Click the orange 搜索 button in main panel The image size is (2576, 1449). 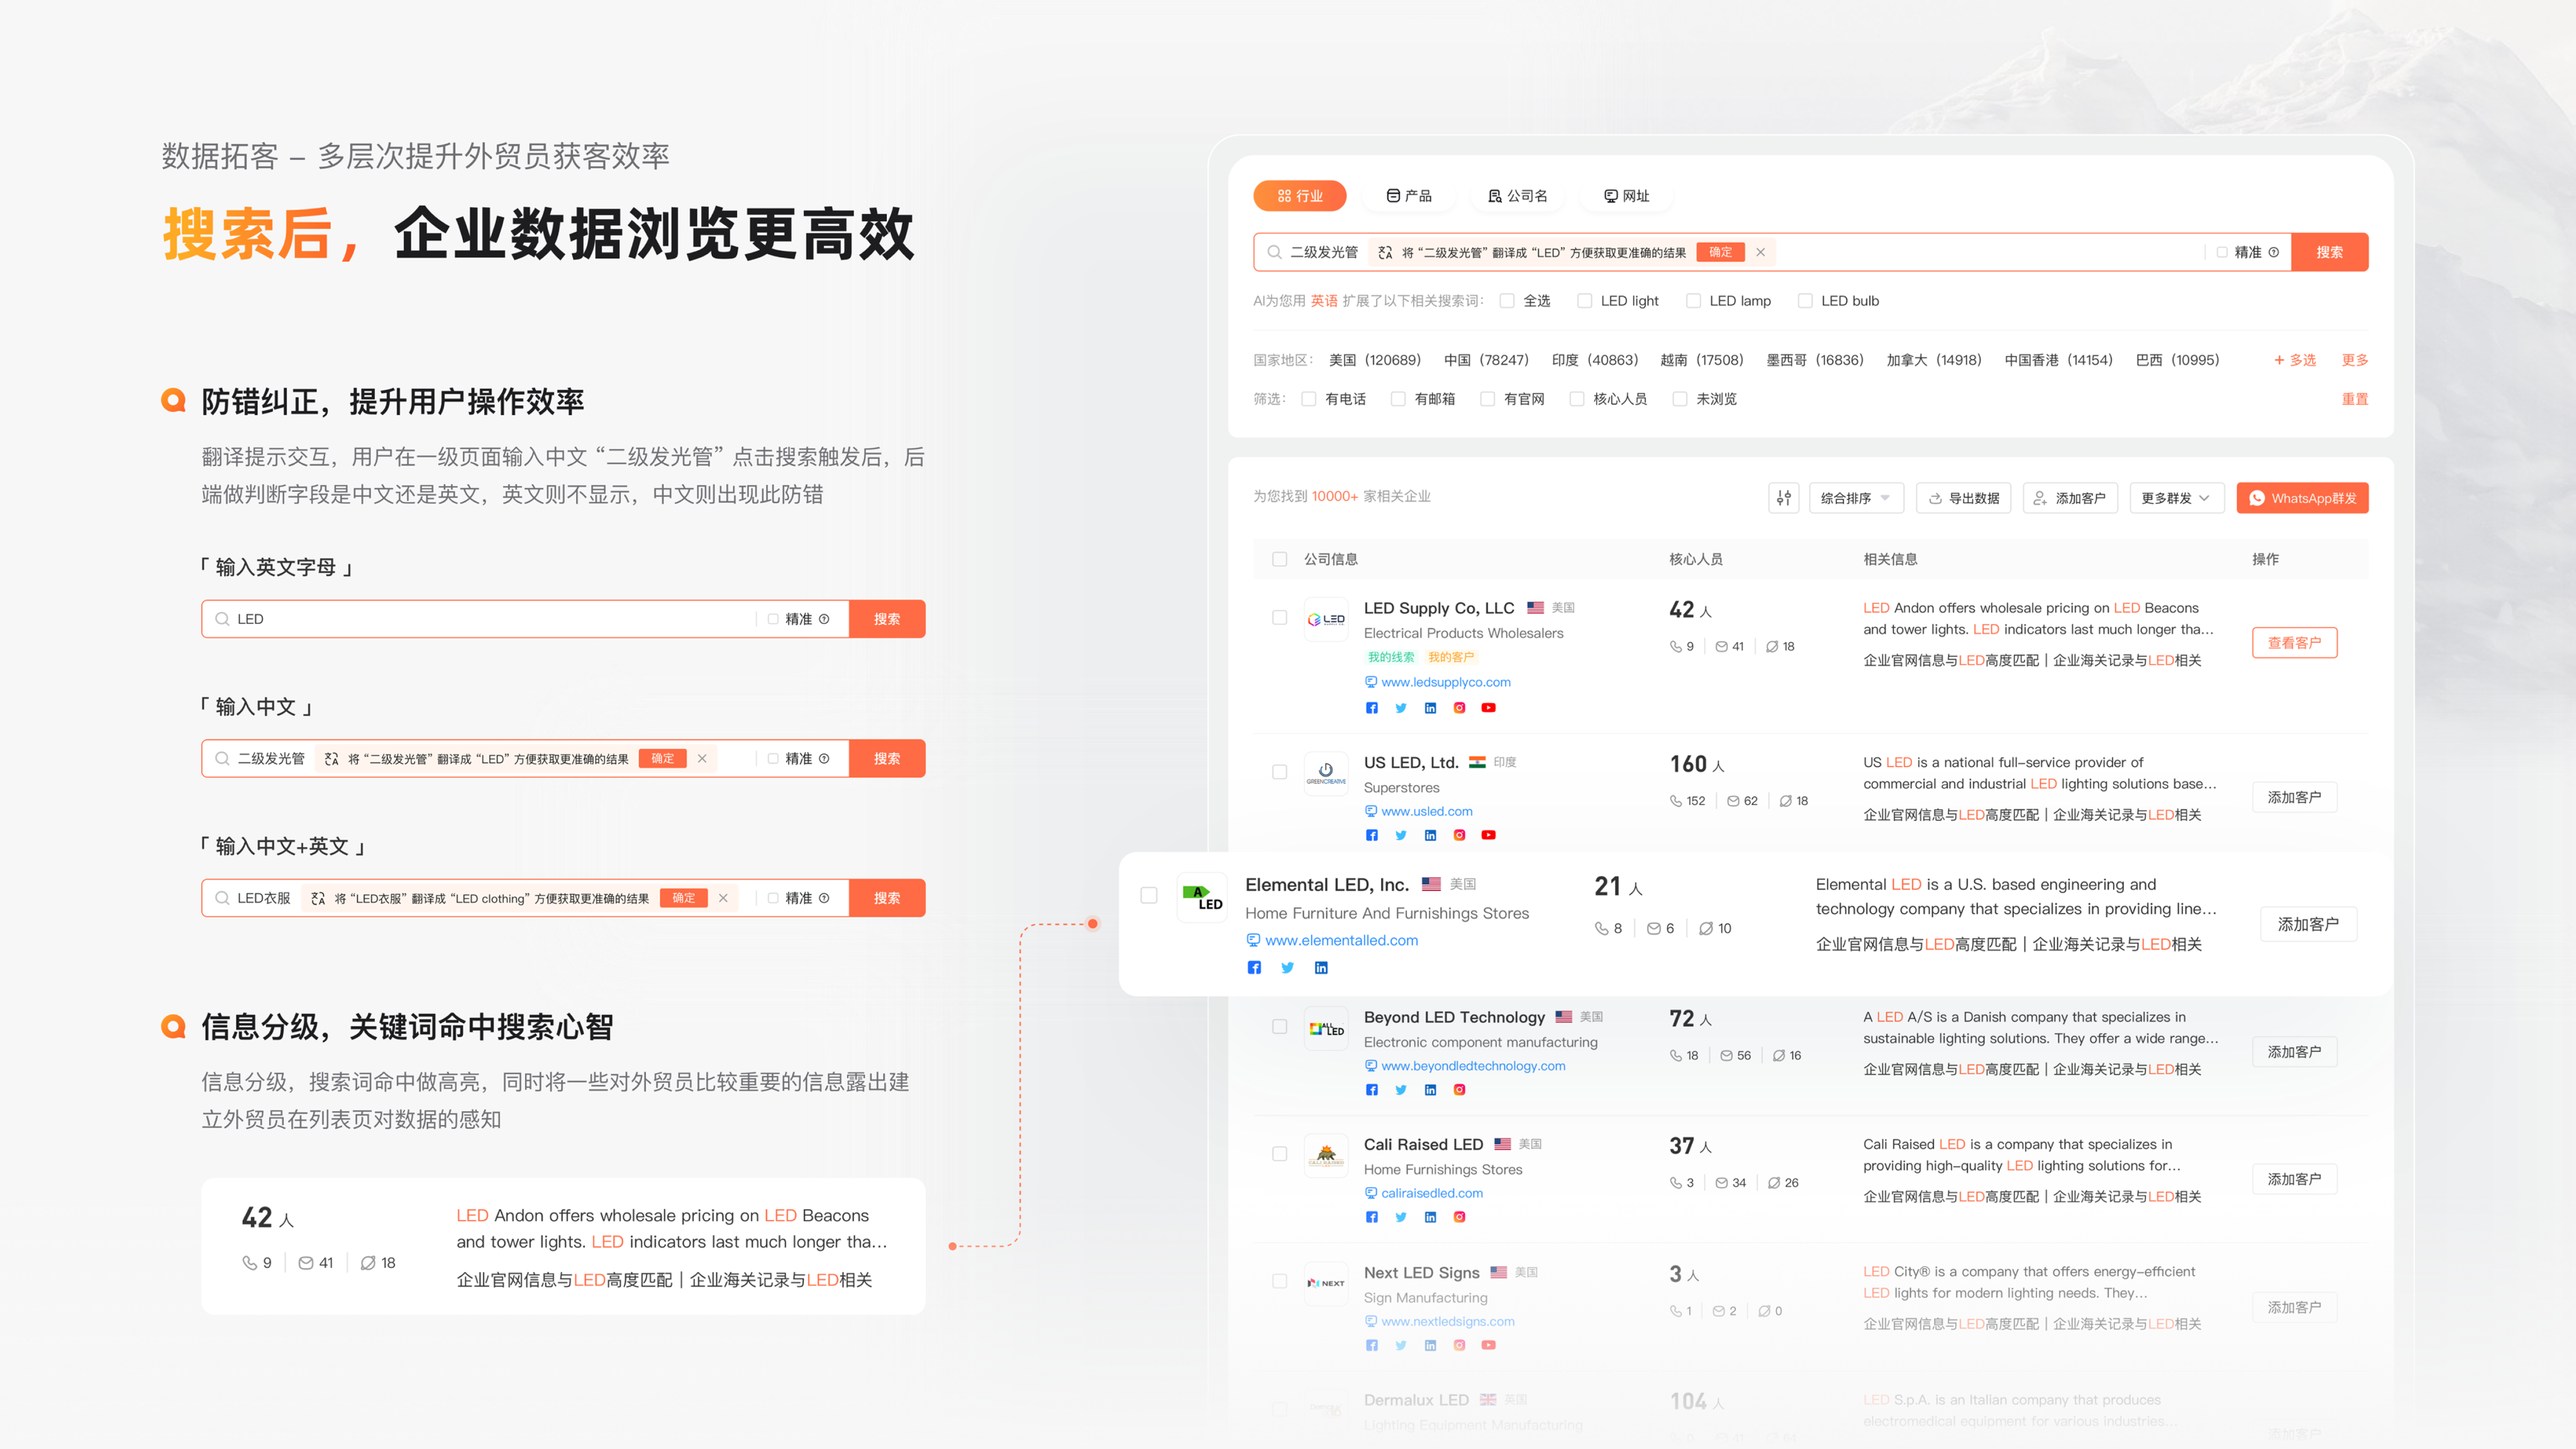pyautogui.click(x=2329, y=252)
